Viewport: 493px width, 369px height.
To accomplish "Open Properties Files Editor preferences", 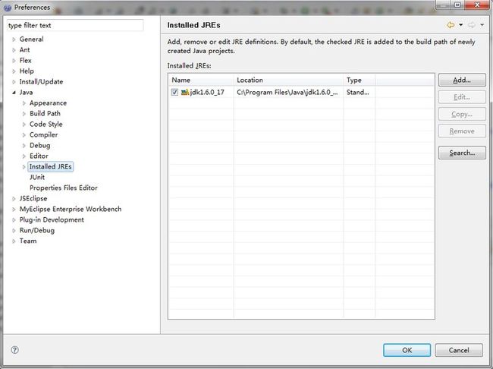I will pyautogui.click(x=64, y=188).
